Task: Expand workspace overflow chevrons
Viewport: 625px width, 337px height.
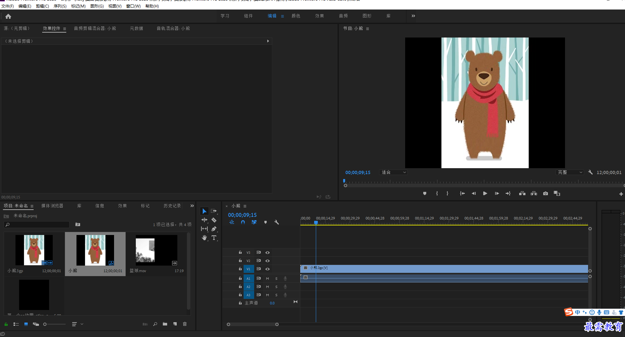Action: 413,16
